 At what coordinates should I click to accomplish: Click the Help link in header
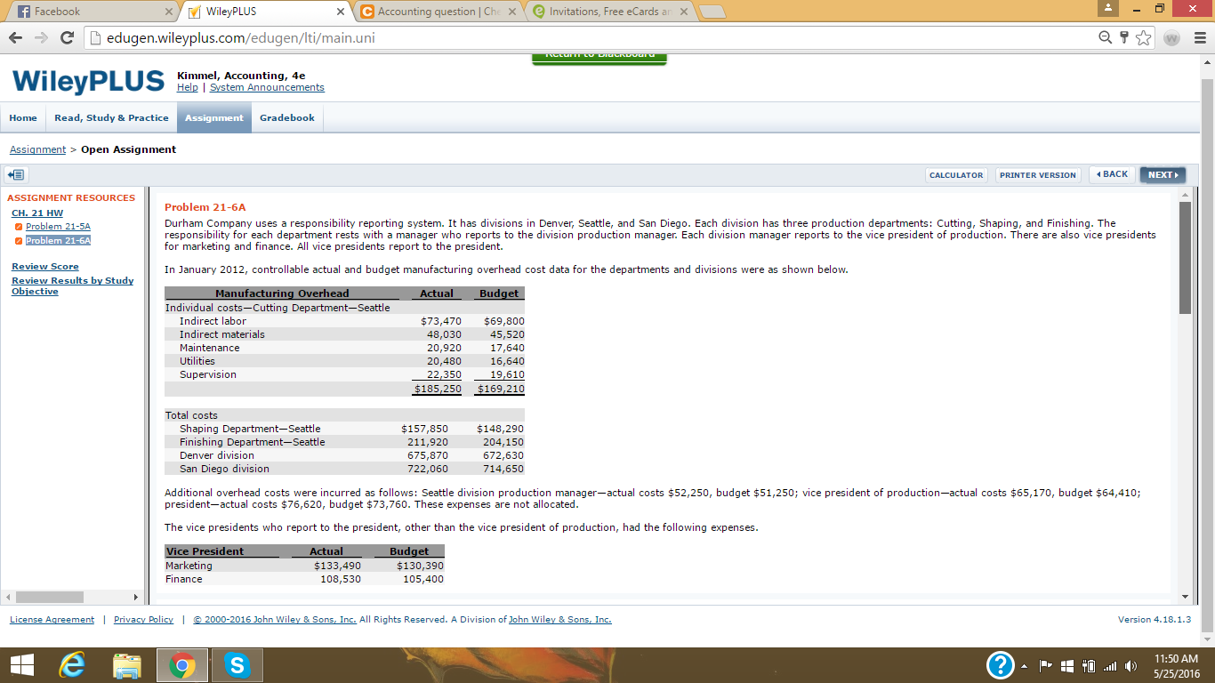pyautogui.click(x=188, y=87)
